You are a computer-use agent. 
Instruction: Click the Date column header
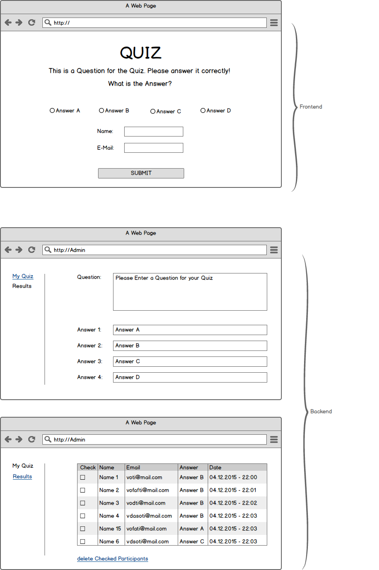[x=237, y=467]
